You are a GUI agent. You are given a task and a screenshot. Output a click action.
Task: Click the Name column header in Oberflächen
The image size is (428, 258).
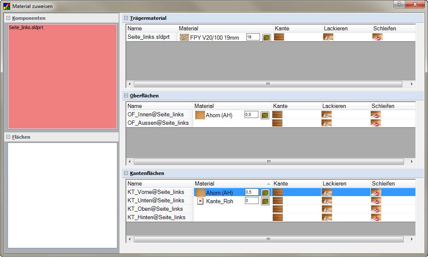pyautogui.click(x=159, y=106)
